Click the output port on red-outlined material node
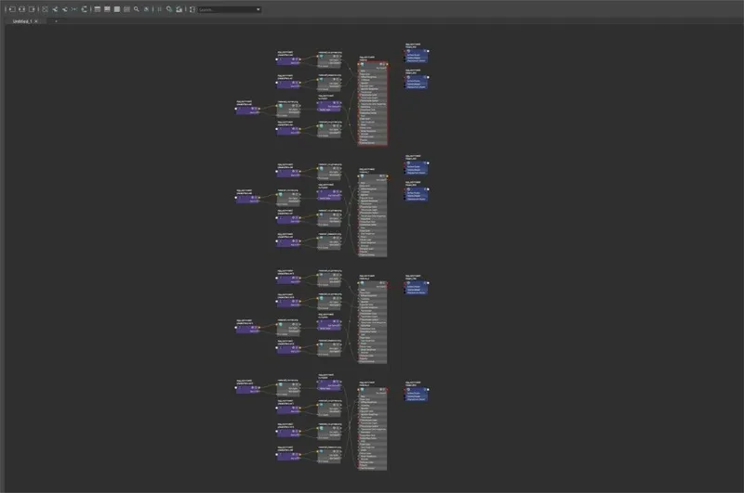This screenshot has width=744, height=493. (x=388, y=64)
